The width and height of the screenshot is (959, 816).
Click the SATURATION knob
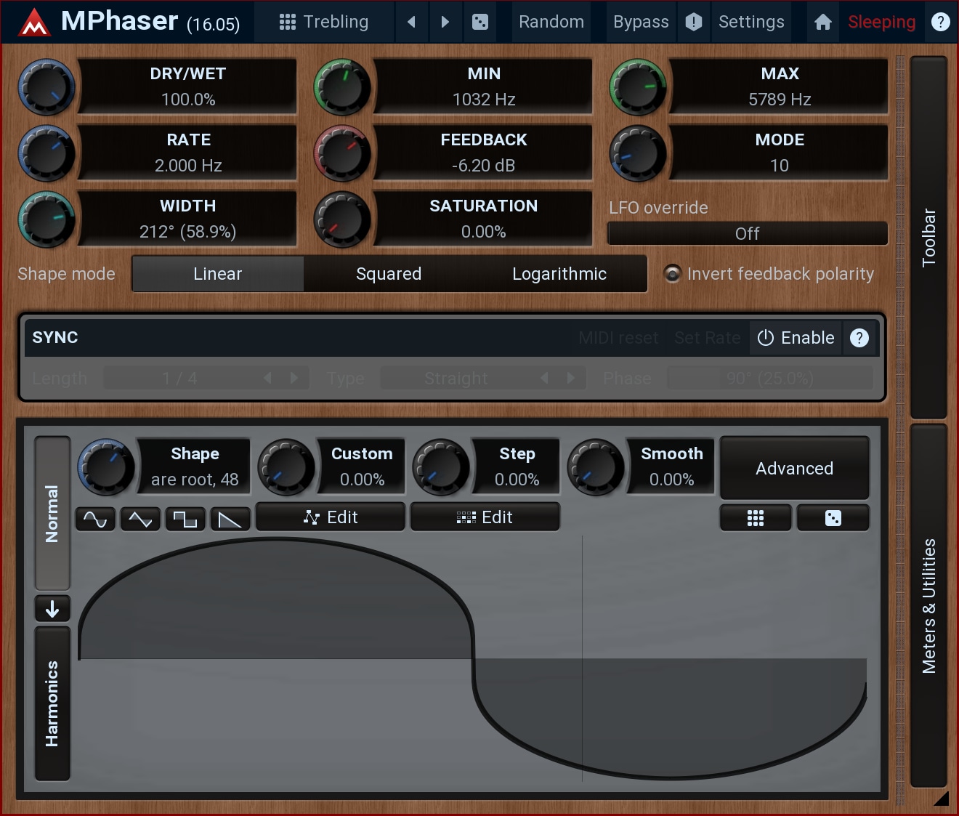[x=342, y=219]
